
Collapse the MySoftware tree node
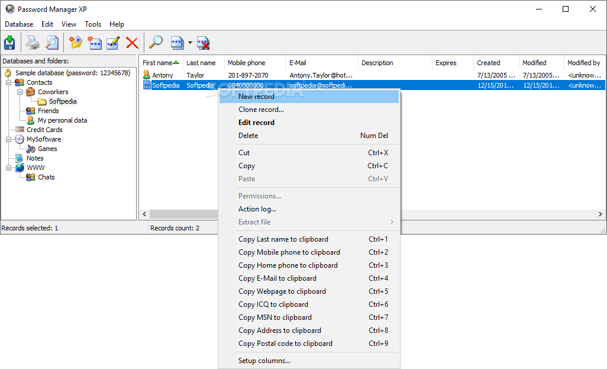(8, 139)
